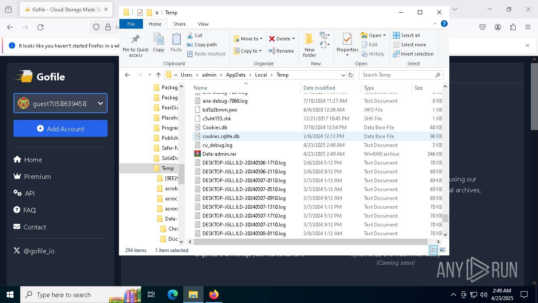Go up one folder level
Image resolution: width=538 pixels, height=303 pixels.
158,75
